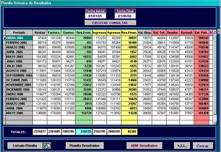Click the Val. Tot. column header

pyautogui.click(x=159, y=33)
